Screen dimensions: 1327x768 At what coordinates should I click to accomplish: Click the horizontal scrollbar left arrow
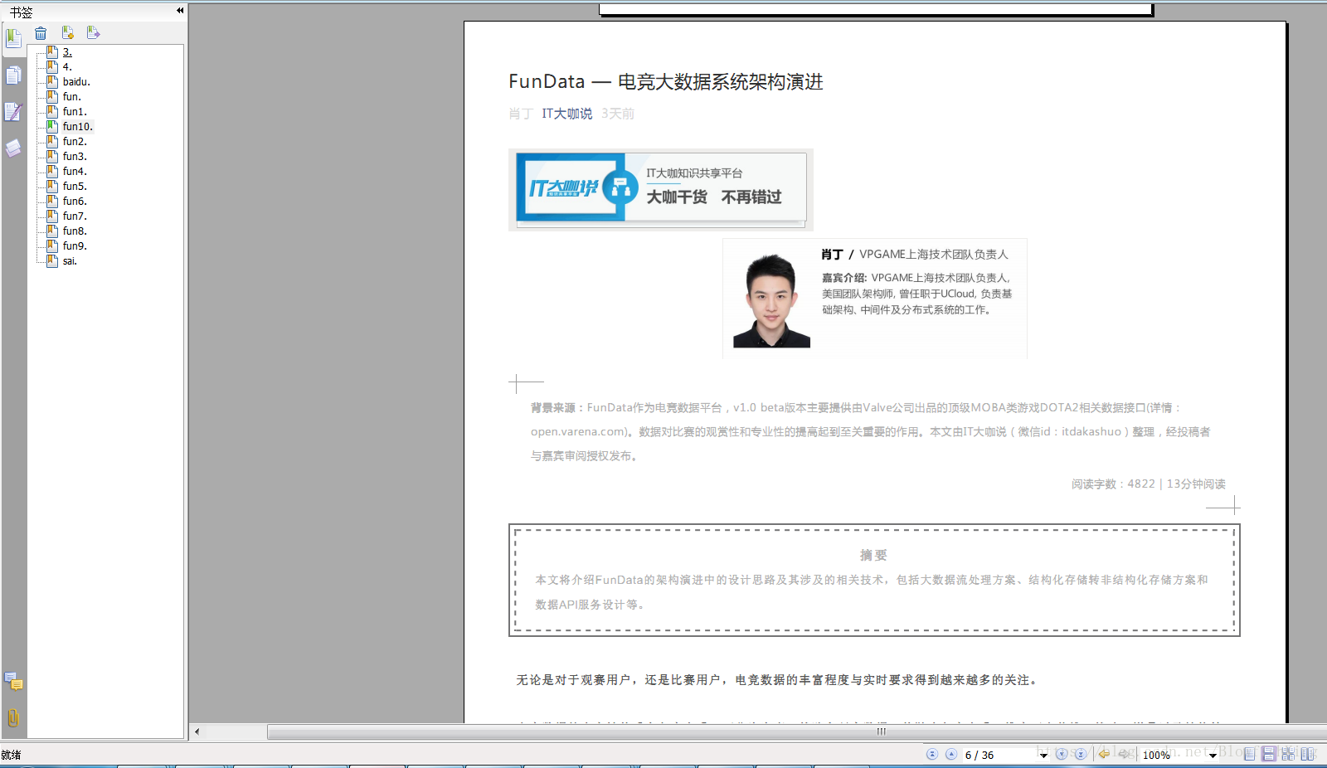pyautogui.click(x=197, y=732)
